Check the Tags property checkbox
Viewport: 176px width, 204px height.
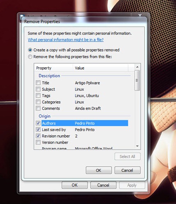point(38,95)
